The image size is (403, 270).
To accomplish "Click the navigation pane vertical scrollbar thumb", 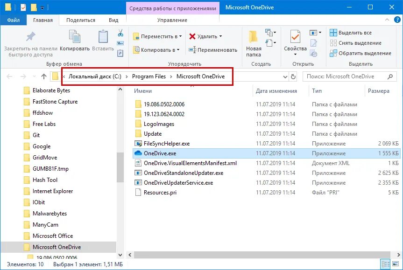I will coord(120,167).
